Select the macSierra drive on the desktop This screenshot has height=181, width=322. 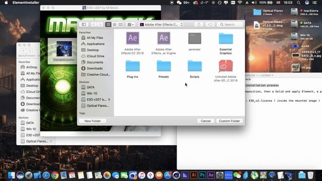[x=294, y=12]
